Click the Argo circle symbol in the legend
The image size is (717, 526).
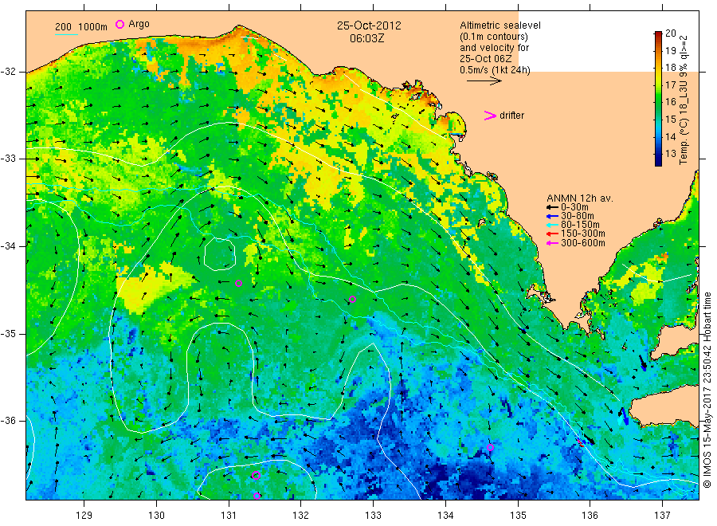point(119,24)
